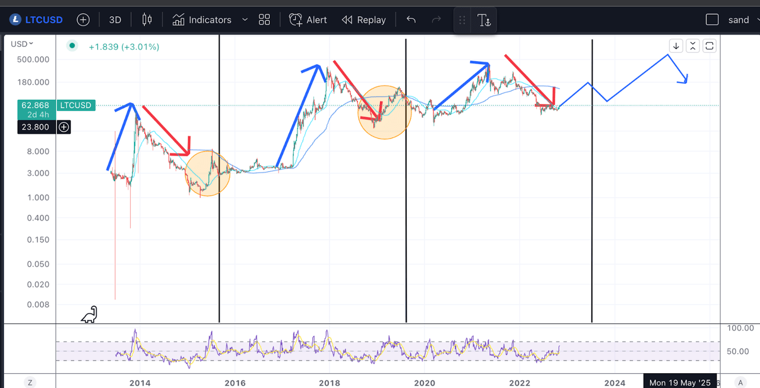Viewport: 760px width, 388px height.
Task: Click the Mon 19 May '25 date label
Action: coord(680,382)
